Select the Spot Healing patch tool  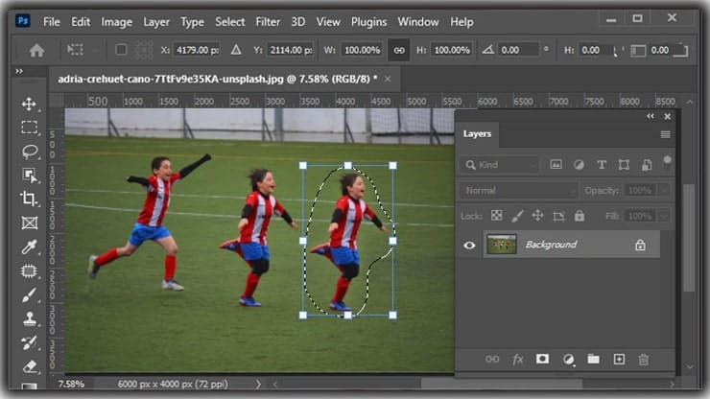pyautogui.click(x=29, y=271)
